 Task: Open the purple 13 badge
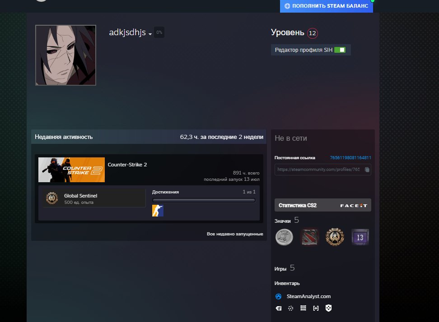pos(360,237)
